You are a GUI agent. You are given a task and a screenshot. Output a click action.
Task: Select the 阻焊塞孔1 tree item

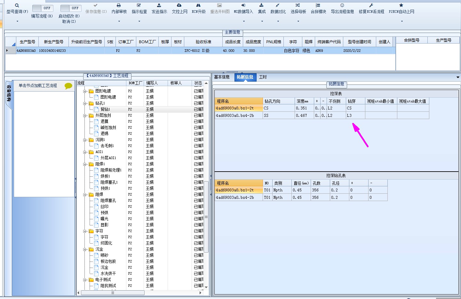[109, 182]
